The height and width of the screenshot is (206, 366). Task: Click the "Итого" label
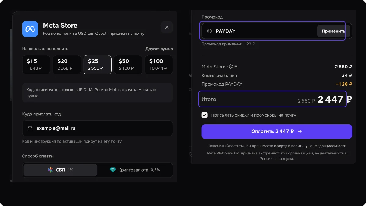[209, 99]
